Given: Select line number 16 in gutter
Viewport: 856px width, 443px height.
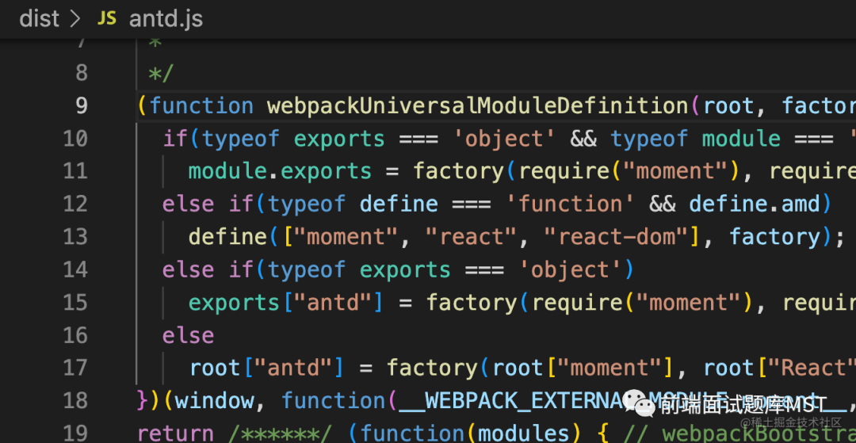Looking at the screenshot, I should coord(75,334).
